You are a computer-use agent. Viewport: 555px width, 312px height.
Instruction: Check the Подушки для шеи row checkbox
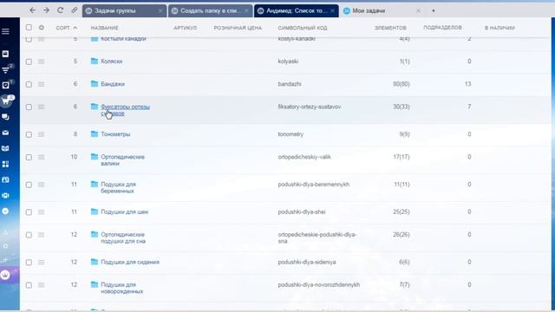pyautogui.click(x=29, y=212)
